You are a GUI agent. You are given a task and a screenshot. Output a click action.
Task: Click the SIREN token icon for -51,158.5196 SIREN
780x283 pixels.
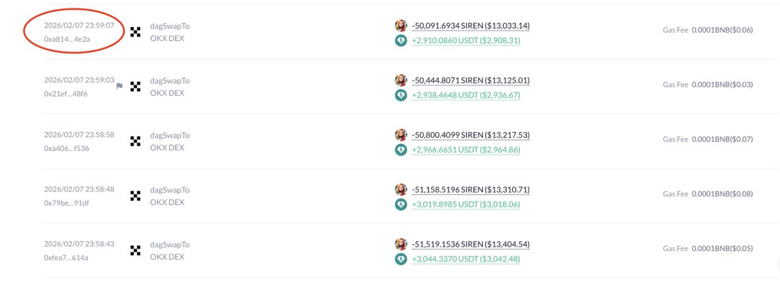tap(401, 189)
